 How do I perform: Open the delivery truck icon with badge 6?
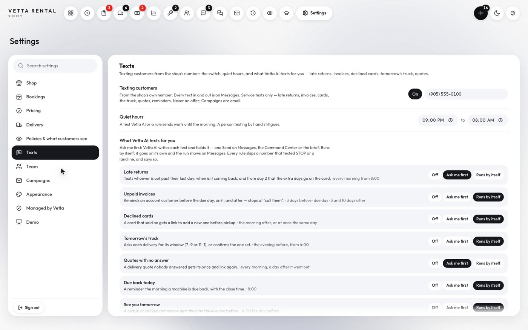120,13
